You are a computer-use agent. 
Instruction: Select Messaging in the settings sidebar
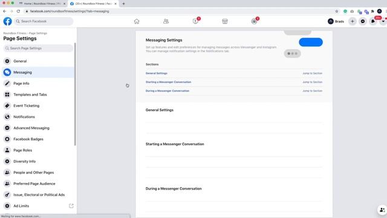tap(38, 72)
